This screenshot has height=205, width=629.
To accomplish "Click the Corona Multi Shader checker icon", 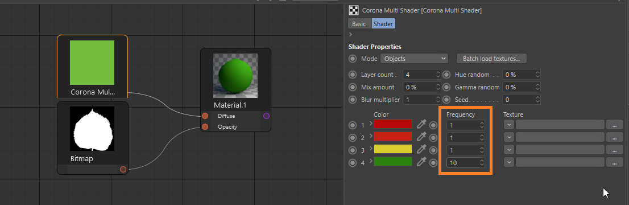I will click(354, 10).
